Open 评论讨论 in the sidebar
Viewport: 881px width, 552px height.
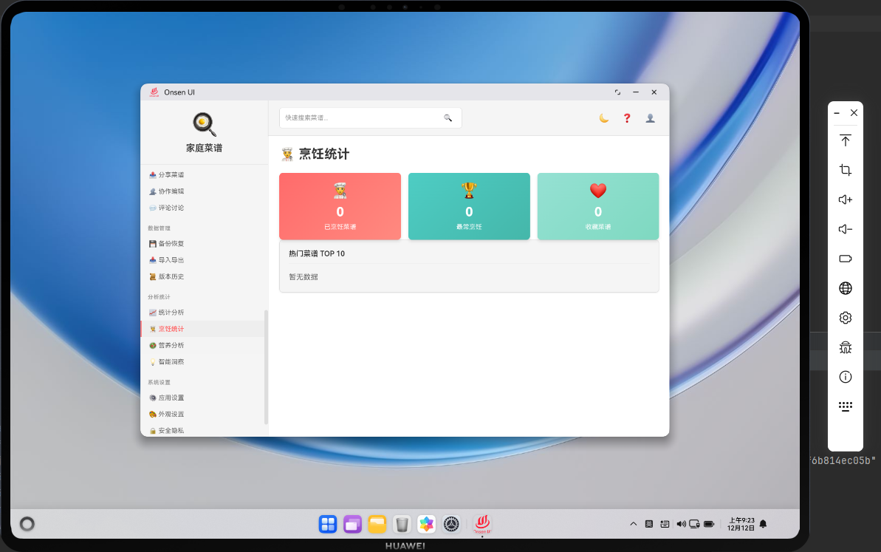pos(202,208)
